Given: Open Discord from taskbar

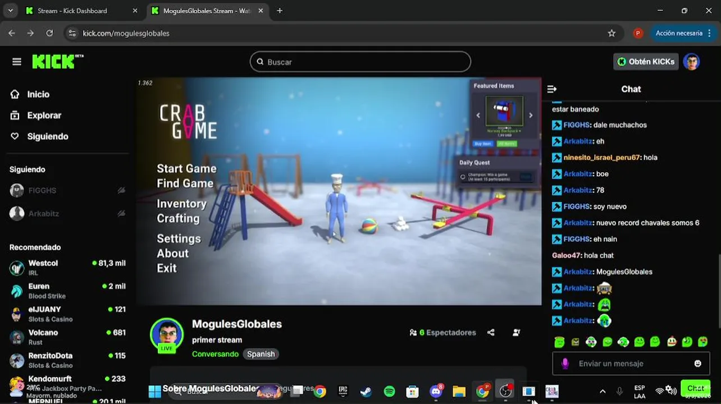Looking at the screenshot, I should 436,391.
